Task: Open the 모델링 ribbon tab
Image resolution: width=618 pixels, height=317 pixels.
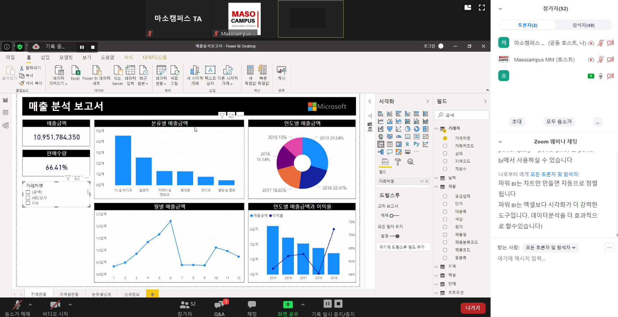Action: (66, 57)
